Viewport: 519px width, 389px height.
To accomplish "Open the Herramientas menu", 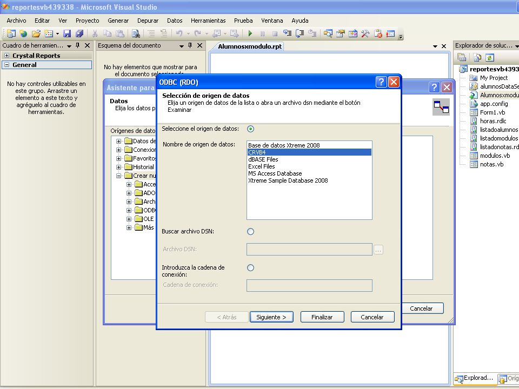I will click(208, 21).
